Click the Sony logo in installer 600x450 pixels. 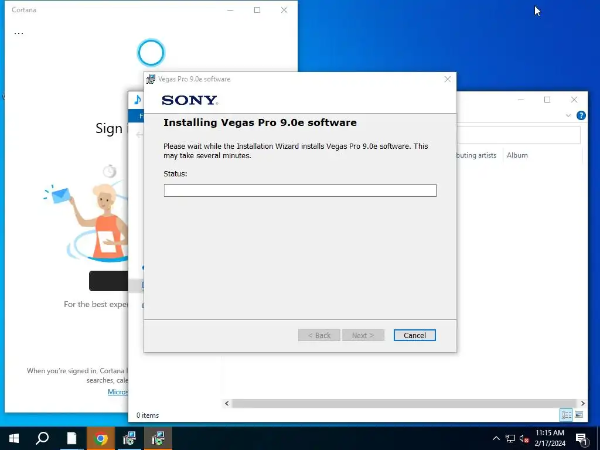pyautogui.click(x=190, y=100)
